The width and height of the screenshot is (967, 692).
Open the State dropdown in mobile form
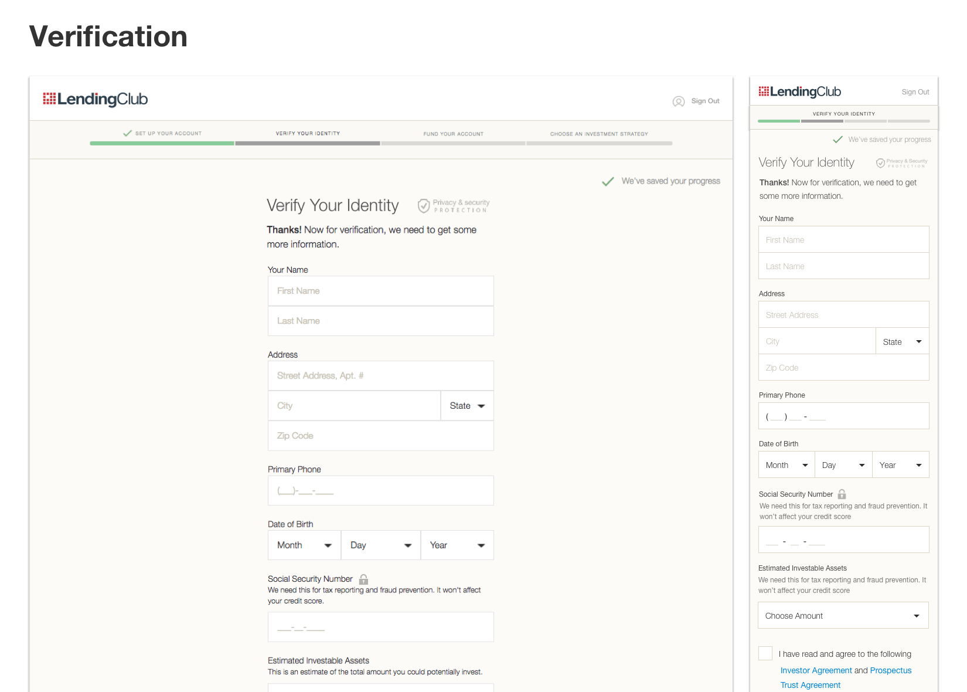903,342
